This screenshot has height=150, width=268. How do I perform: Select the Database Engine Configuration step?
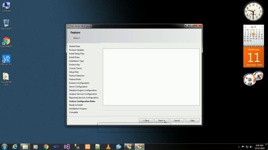tap(83, 90)
